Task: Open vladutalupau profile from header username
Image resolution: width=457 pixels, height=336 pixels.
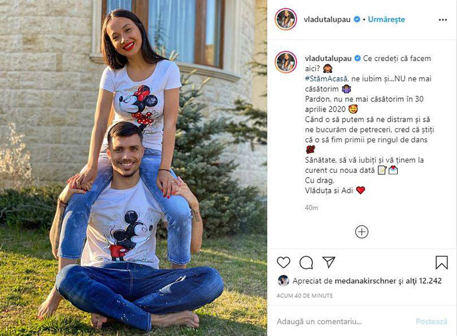Action: click(327, 20)
